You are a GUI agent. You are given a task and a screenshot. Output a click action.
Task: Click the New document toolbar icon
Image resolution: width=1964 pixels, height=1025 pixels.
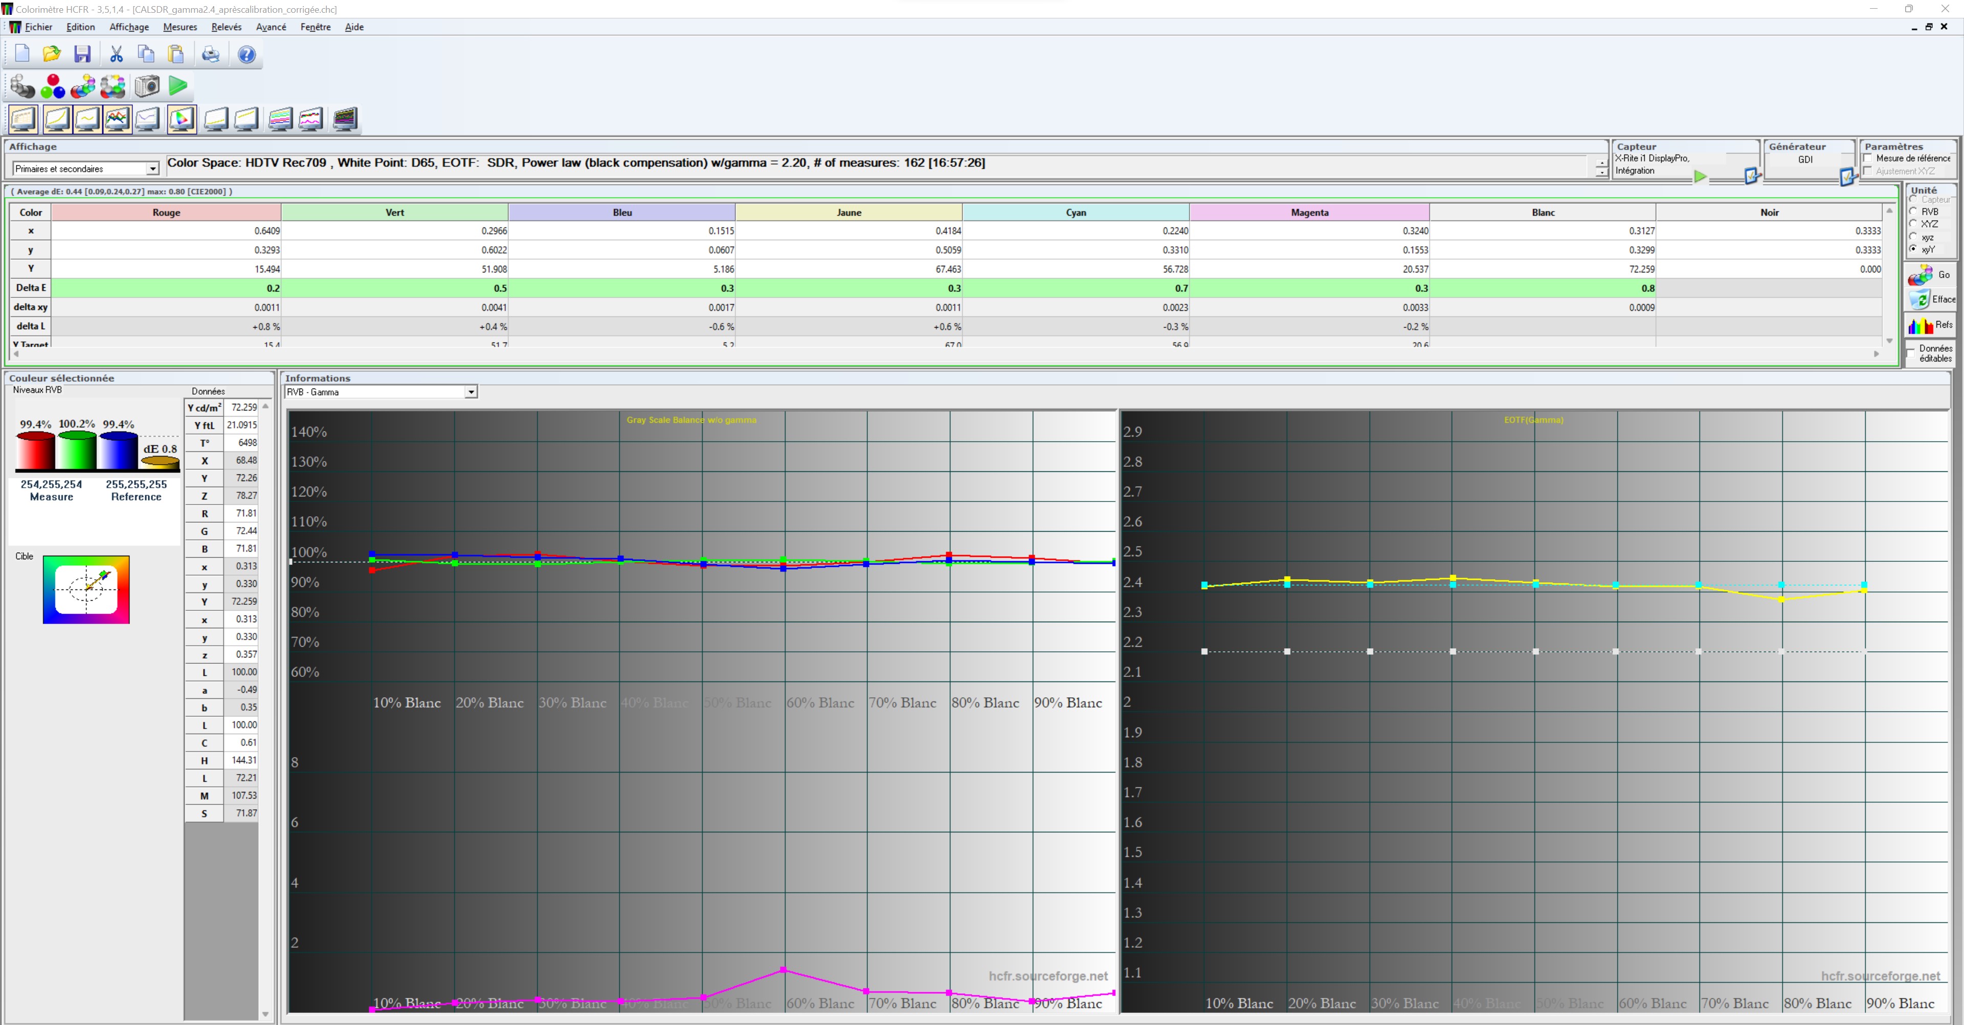pyautogui.click(x=22, y=54)
